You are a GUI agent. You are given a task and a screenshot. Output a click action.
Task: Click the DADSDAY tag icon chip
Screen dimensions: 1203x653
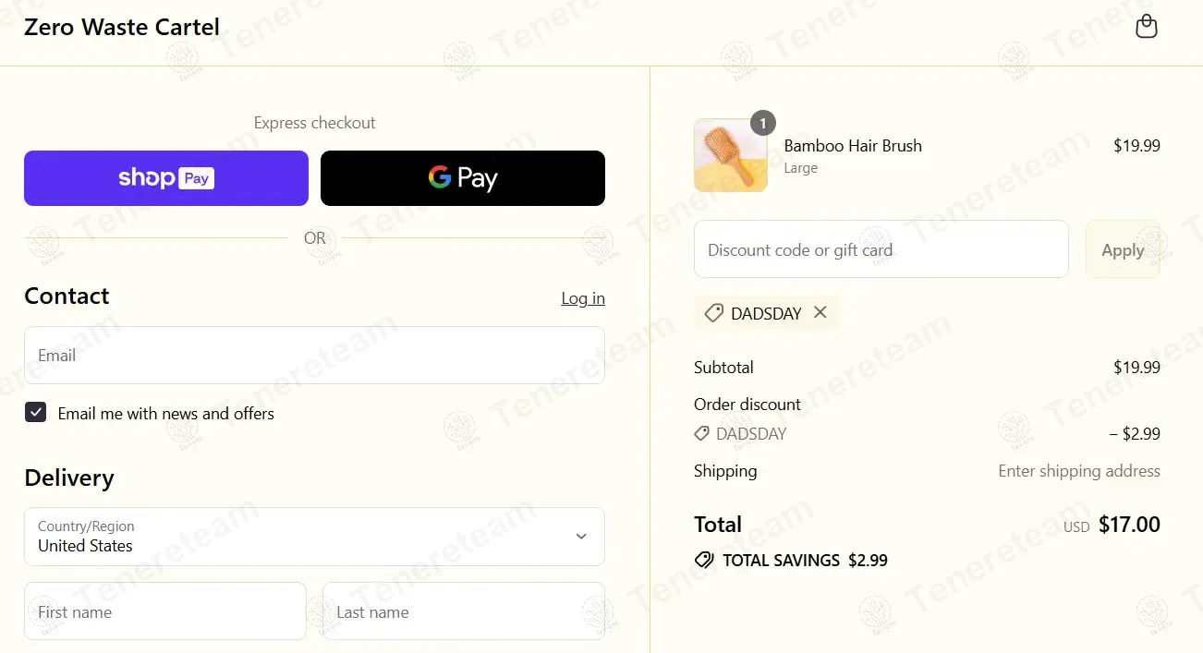[714, 313]
